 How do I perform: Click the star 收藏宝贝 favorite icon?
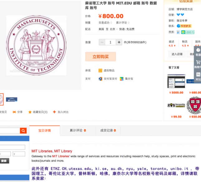click(x=30, y=112)
